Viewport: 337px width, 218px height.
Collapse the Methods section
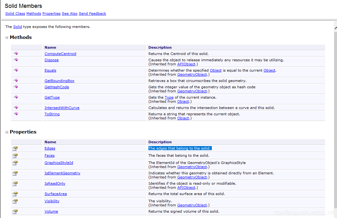(7, 37)
